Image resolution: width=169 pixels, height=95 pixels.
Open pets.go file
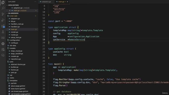(x=14, y=73)
